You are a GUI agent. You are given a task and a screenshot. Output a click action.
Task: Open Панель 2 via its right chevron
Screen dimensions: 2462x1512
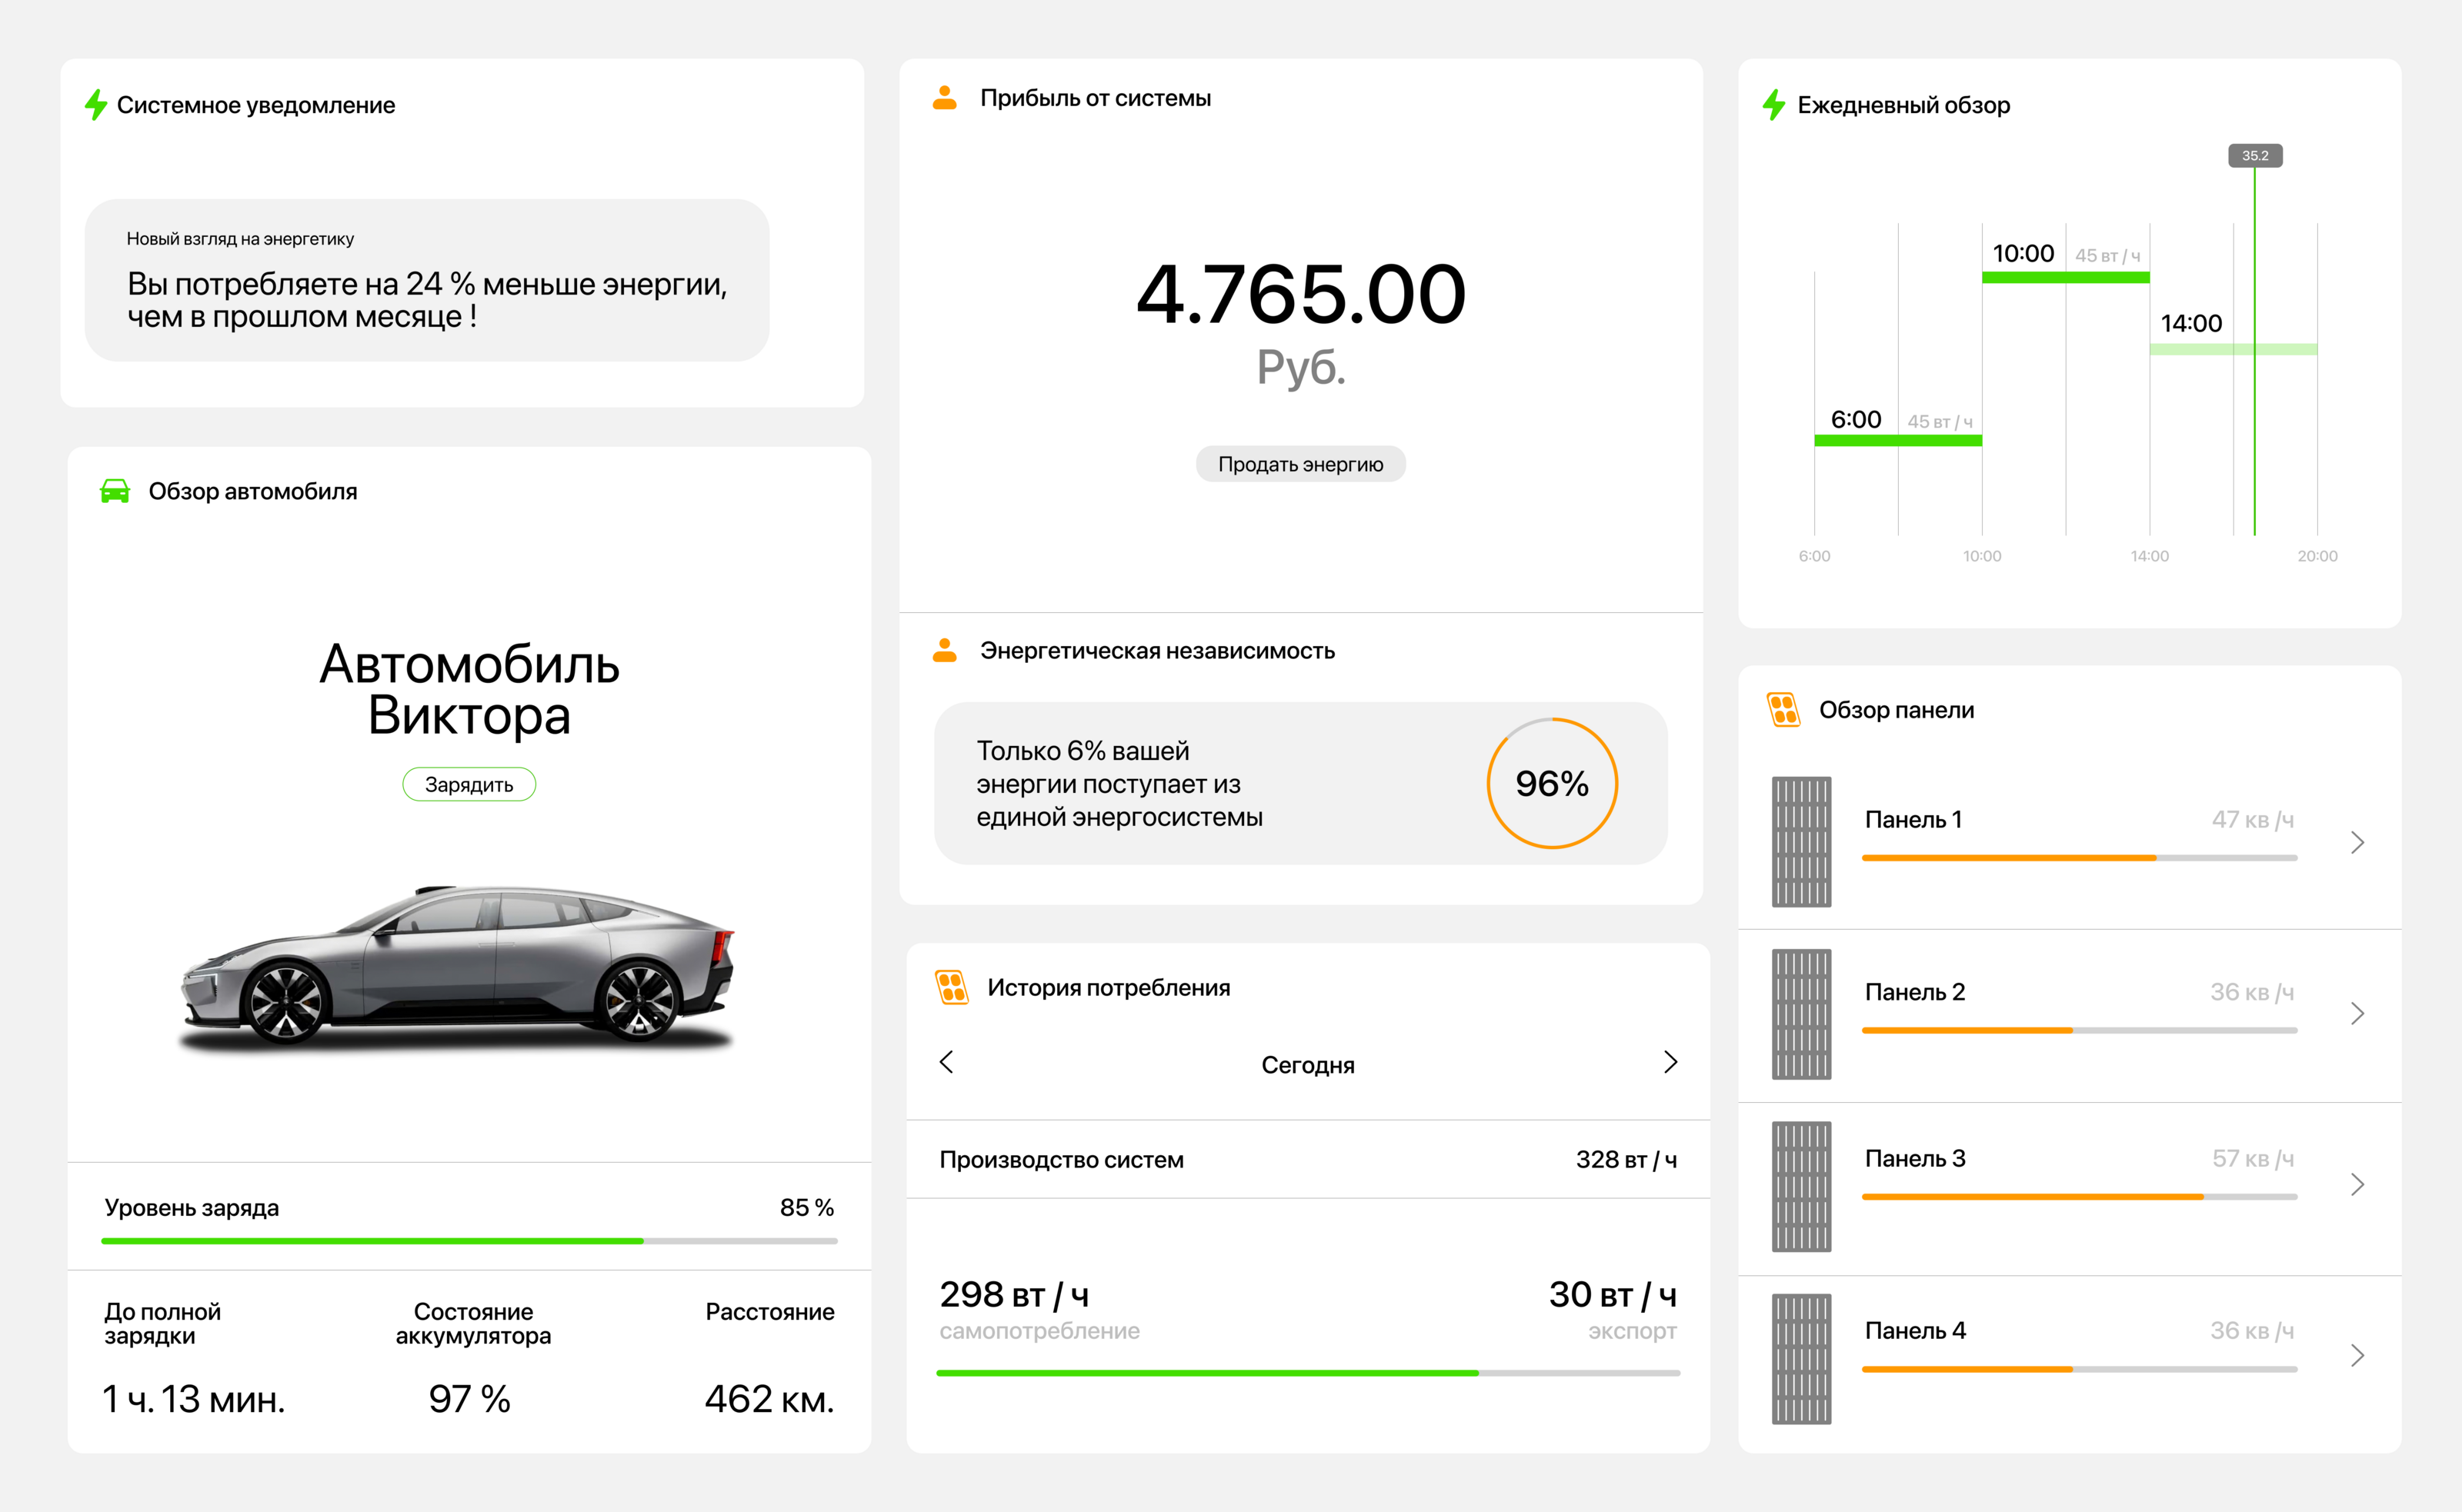click(2357, 1014)
